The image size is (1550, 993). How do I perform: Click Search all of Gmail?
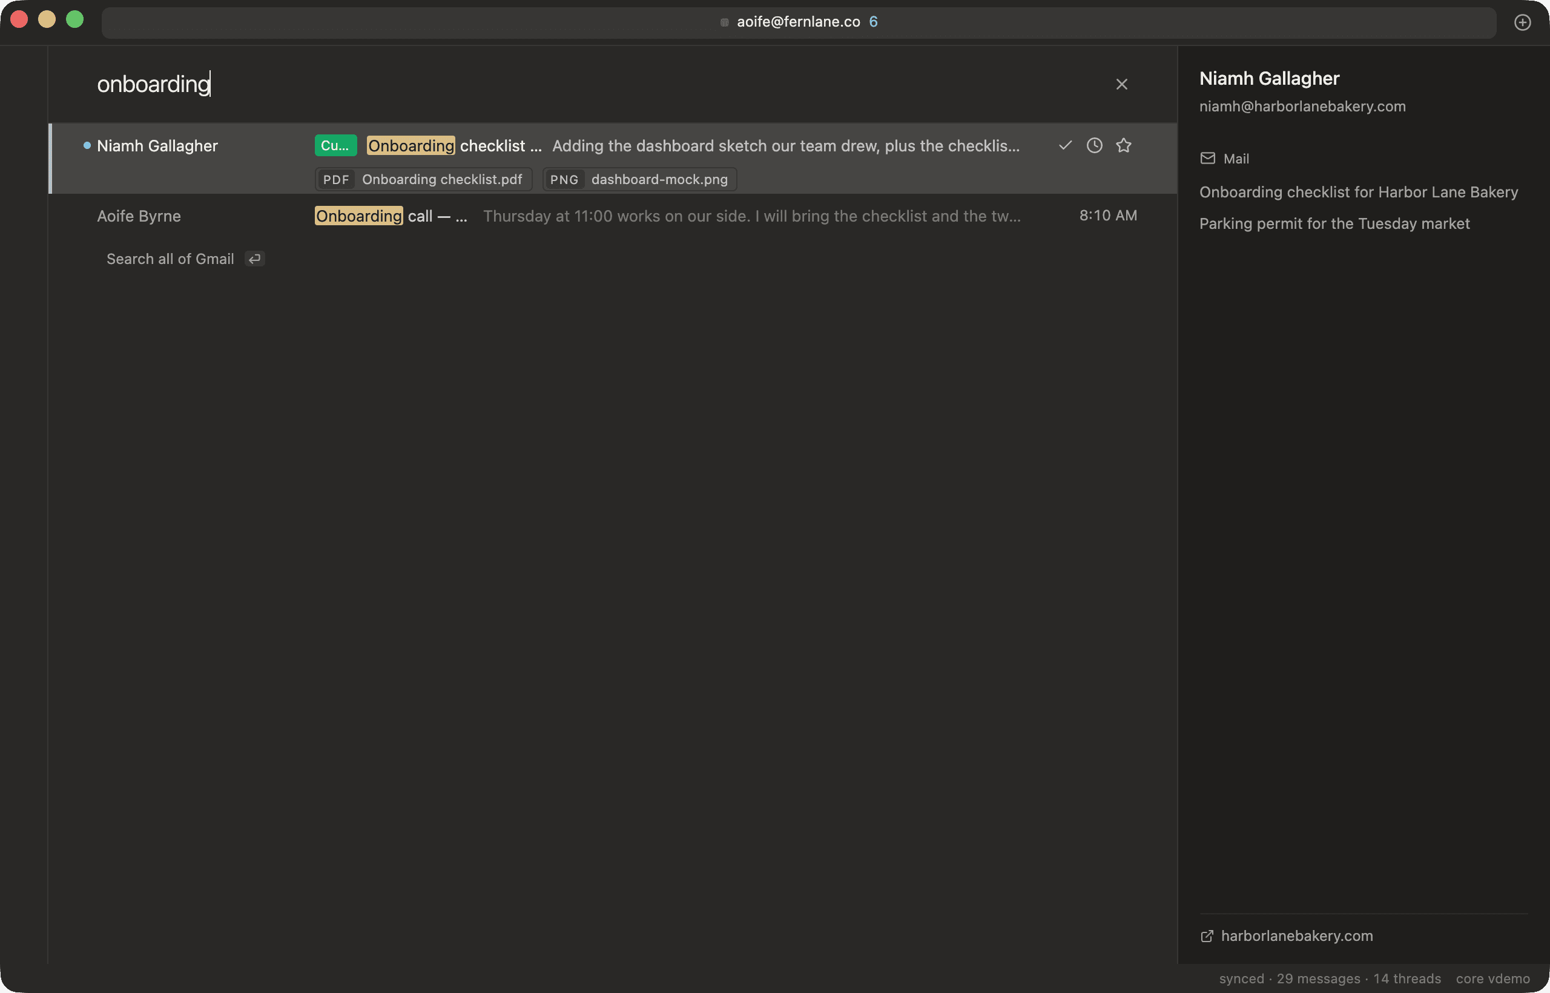(170, 259)
